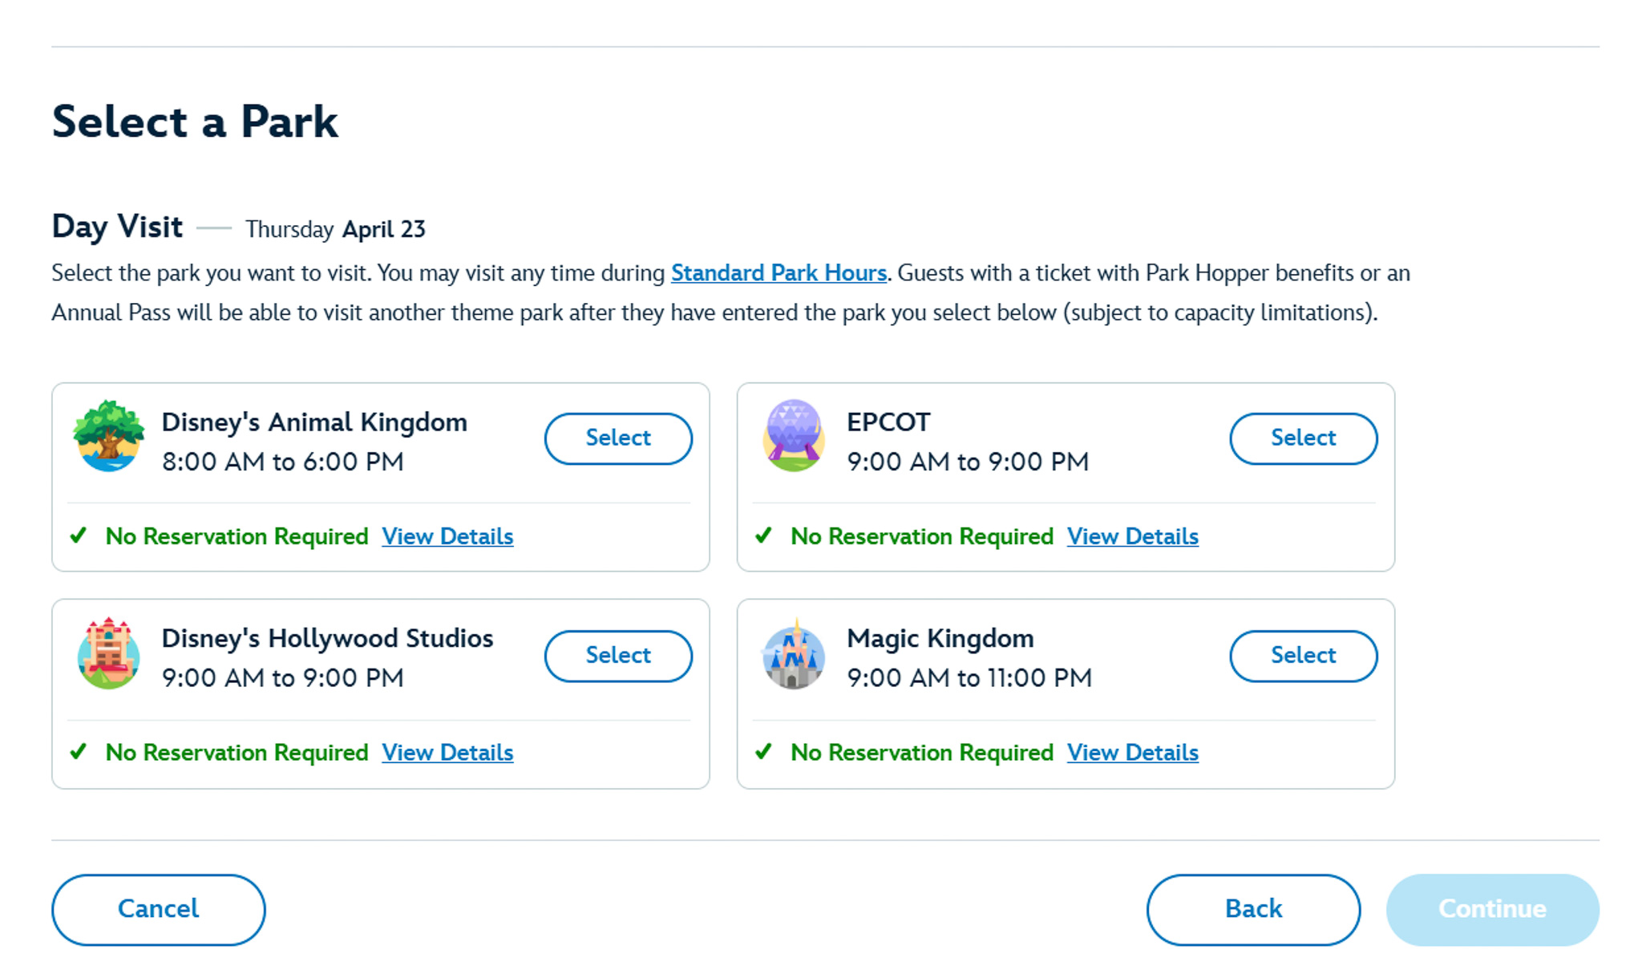Click the Continue button
The height and width of the screenshot is (978, 1642).
click(x=1492, y=909)
